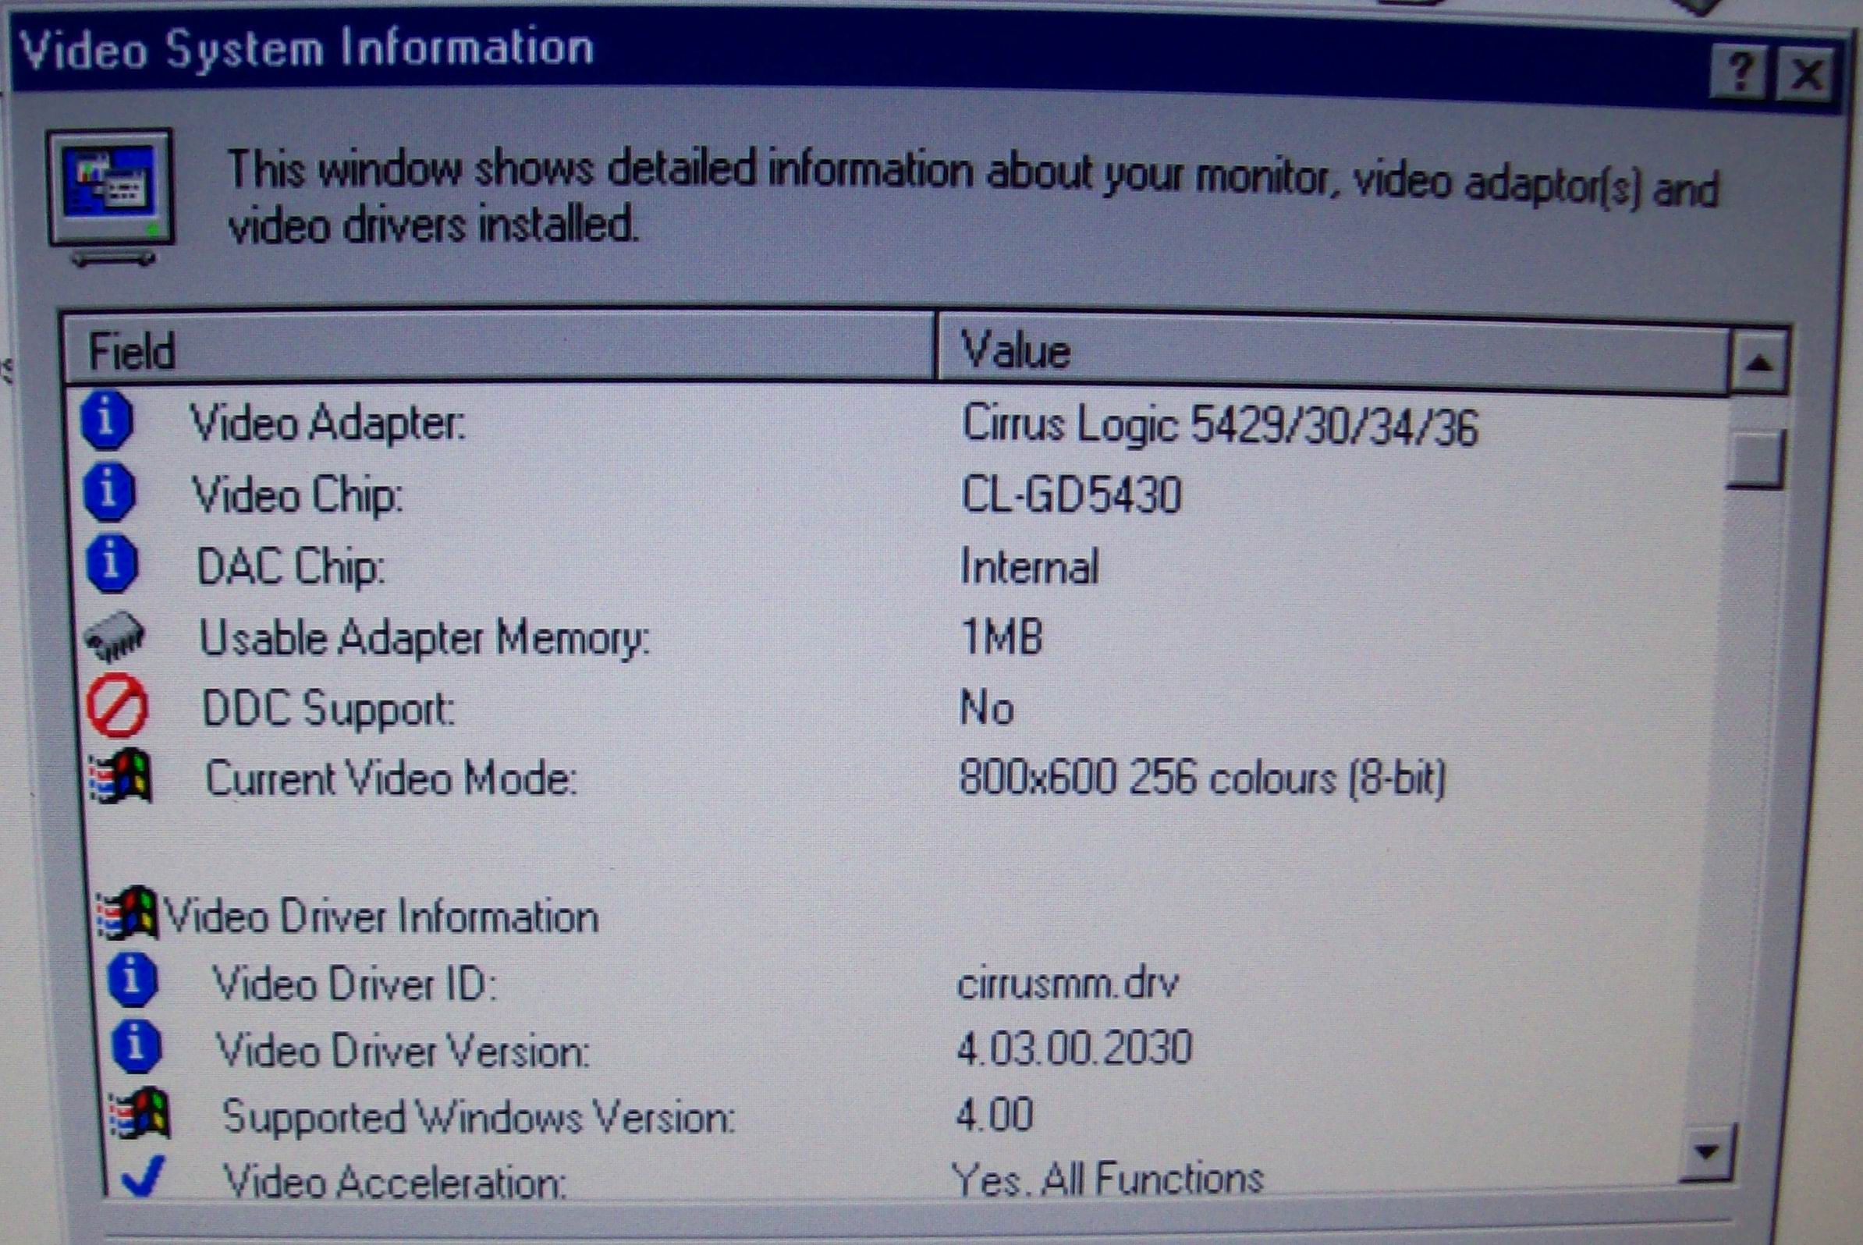
Task: Select the Video Adapter: row label
Action: [327, 423]
